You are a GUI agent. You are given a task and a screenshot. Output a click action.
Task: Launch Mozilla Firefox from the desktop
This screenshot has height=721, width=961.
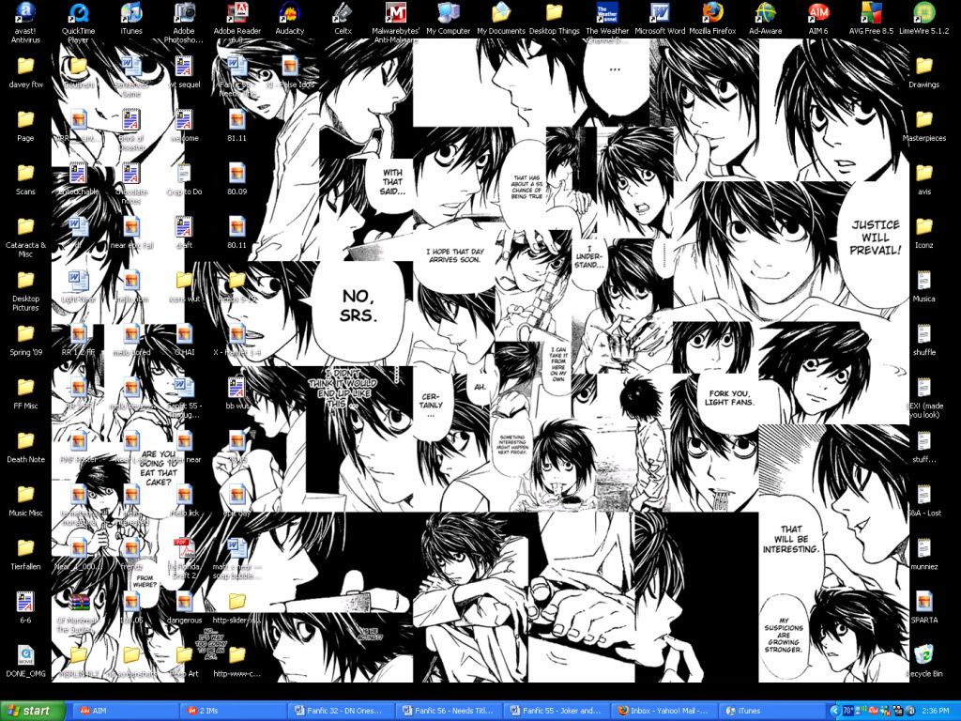point(713,19)
